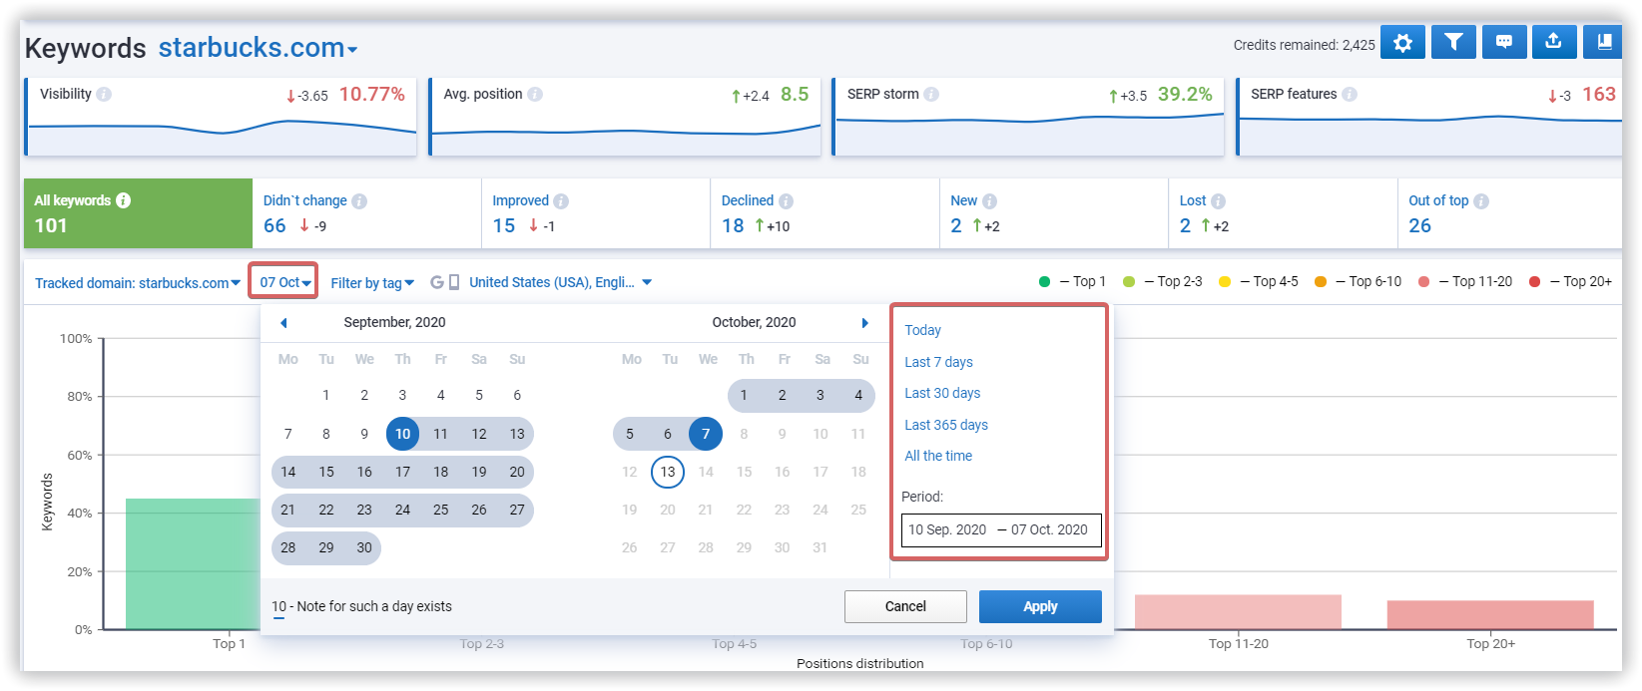Viewport: 1642px width, 691px height.
Task: Click the Cancel button
Action: coord(905,606)
